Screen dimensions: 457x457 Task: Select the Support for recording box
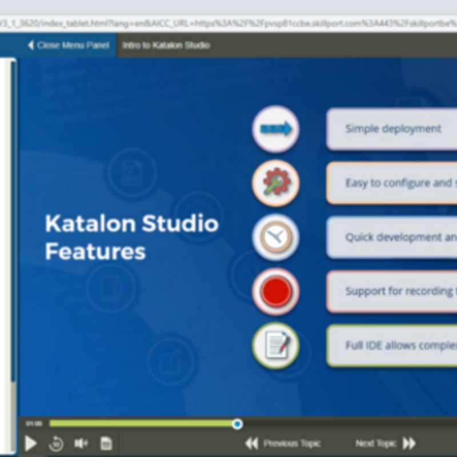pyautogui.click(x=391, y=291)
